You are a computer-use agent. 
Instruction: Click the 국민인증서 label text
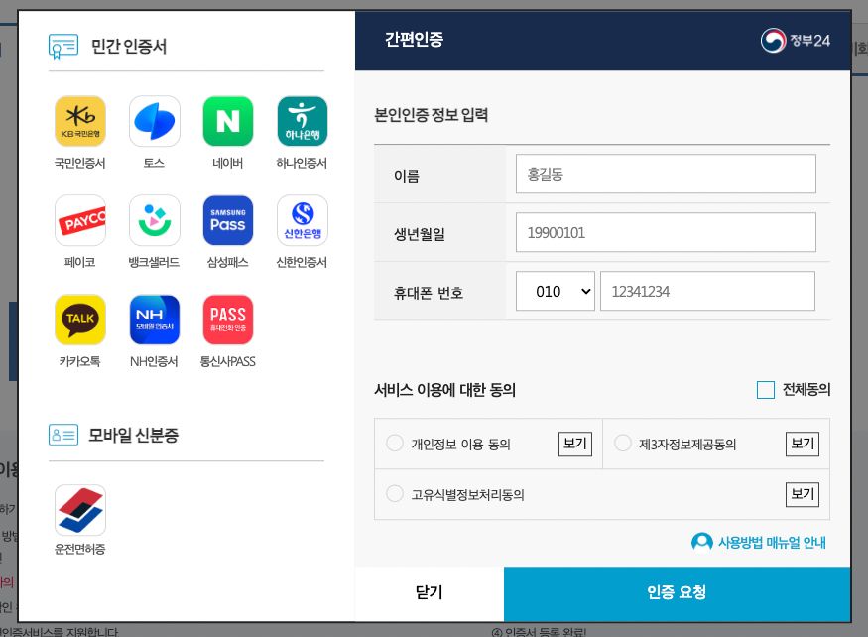coord(80,163)
